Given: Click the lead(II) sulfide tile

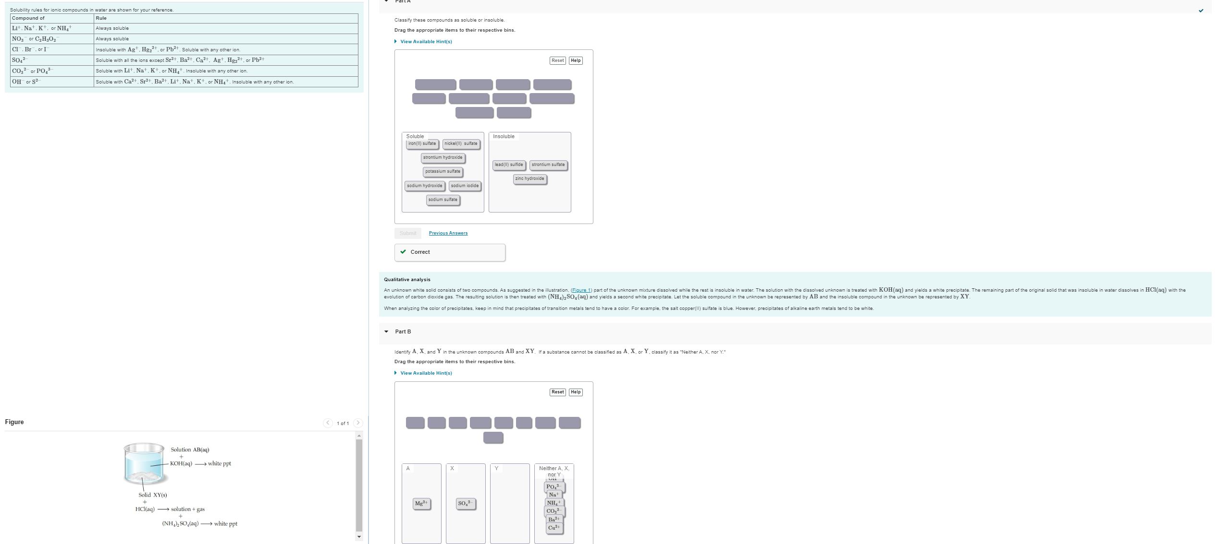Looking at the screenshot, I should [509, 165].
